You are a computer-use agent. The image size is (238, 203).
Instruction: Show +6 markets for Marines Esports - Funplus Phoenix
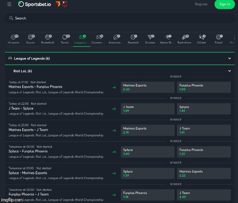(x=114, y=87)
